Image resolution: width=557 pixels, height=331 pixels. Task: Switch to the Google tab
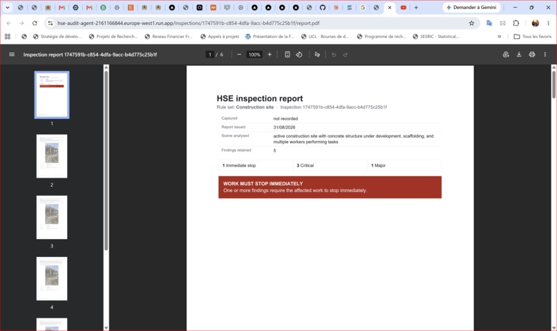point(363,8)
